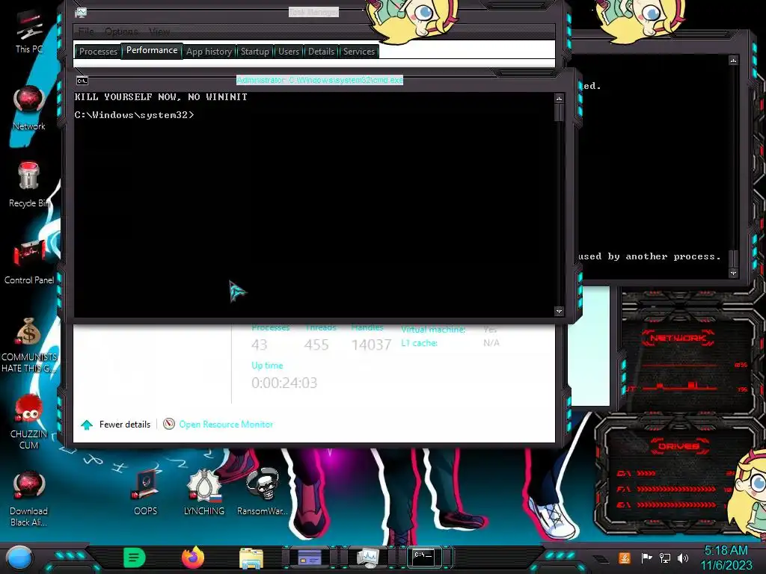Open the Options menu in Task Manager

click(122, 31)
